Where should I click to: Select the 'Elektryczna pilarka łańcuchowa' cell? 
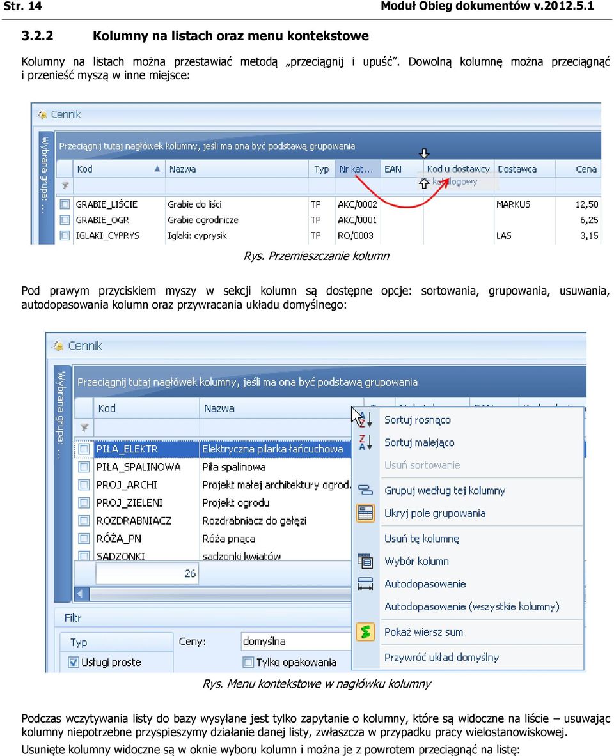(276, 449)
